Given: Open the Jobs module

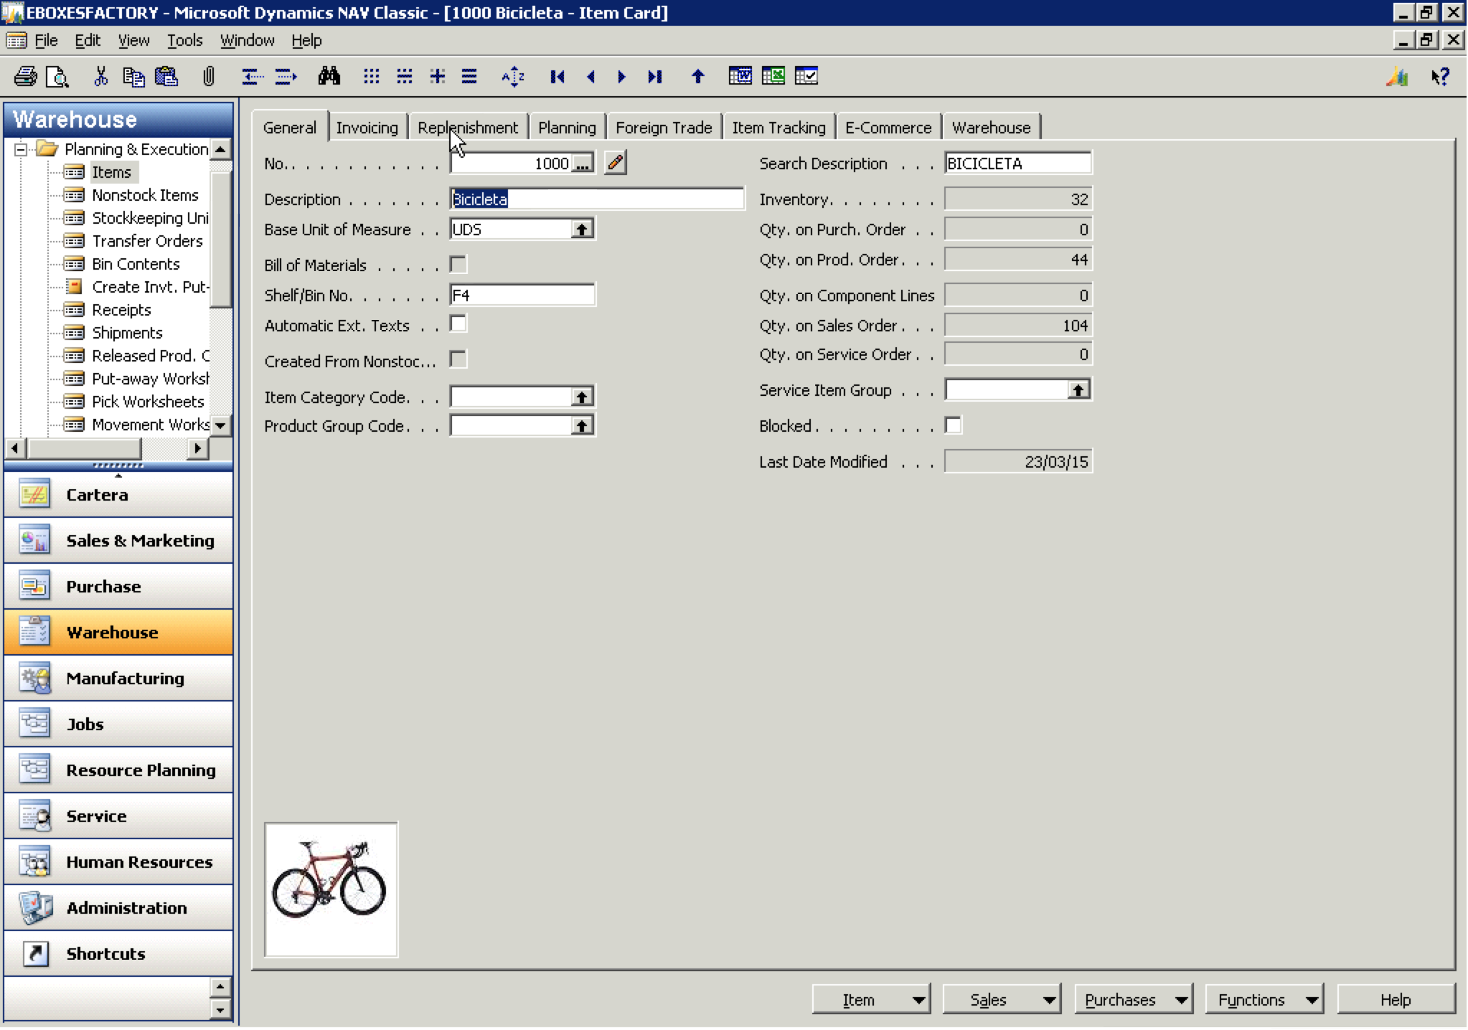Looking at the screenshot, I should [x=118, y=724].
